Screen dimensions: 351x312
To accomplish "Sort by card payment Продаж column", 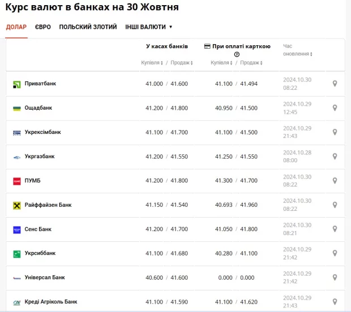I will pyautogui.click(x=250, y=63).
